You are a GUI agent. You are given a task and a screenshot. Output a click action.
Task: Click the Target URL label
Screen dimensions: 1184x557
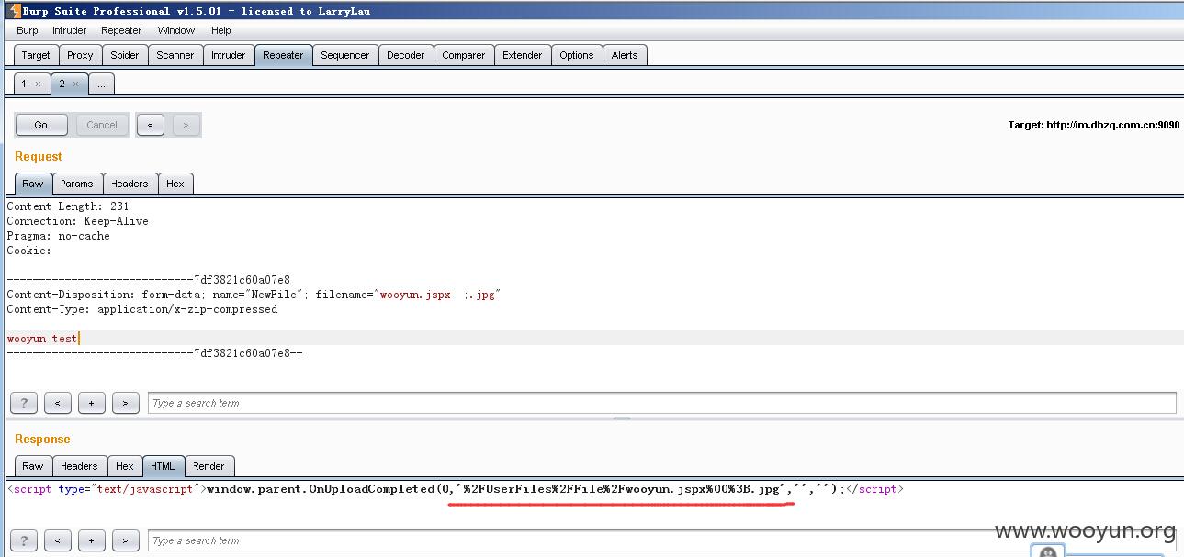(1093, 125)
